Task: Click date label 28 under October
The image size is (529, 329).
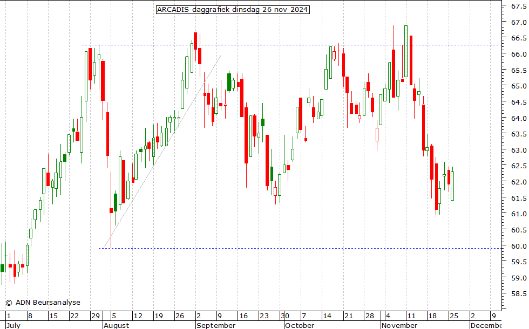Action: tap(369, 316)
